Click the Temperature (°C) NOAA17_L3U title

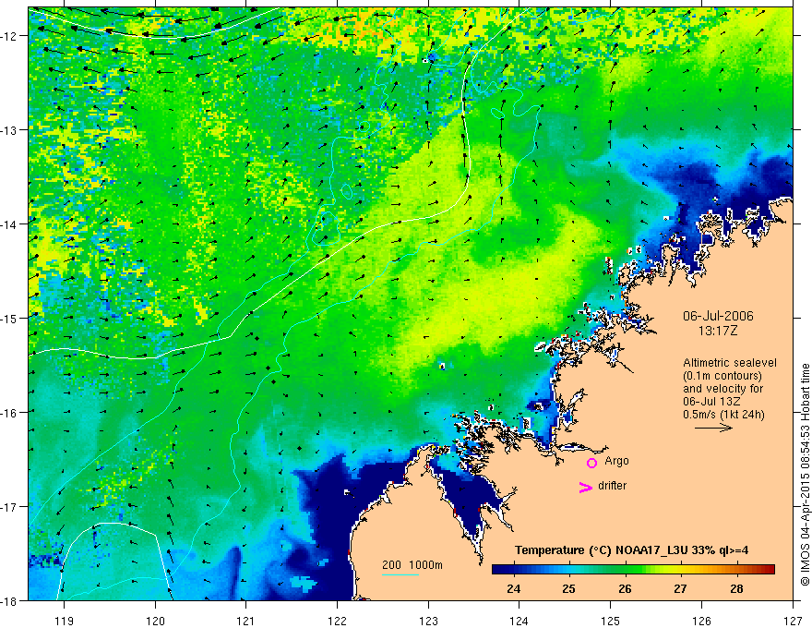tap(631, 550)
